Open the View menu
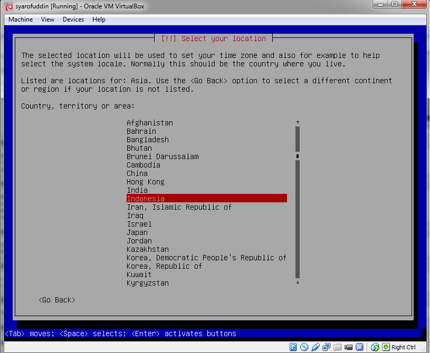This screenshot has width=430, height=353. pyautogui.click(x=47, y=19)
